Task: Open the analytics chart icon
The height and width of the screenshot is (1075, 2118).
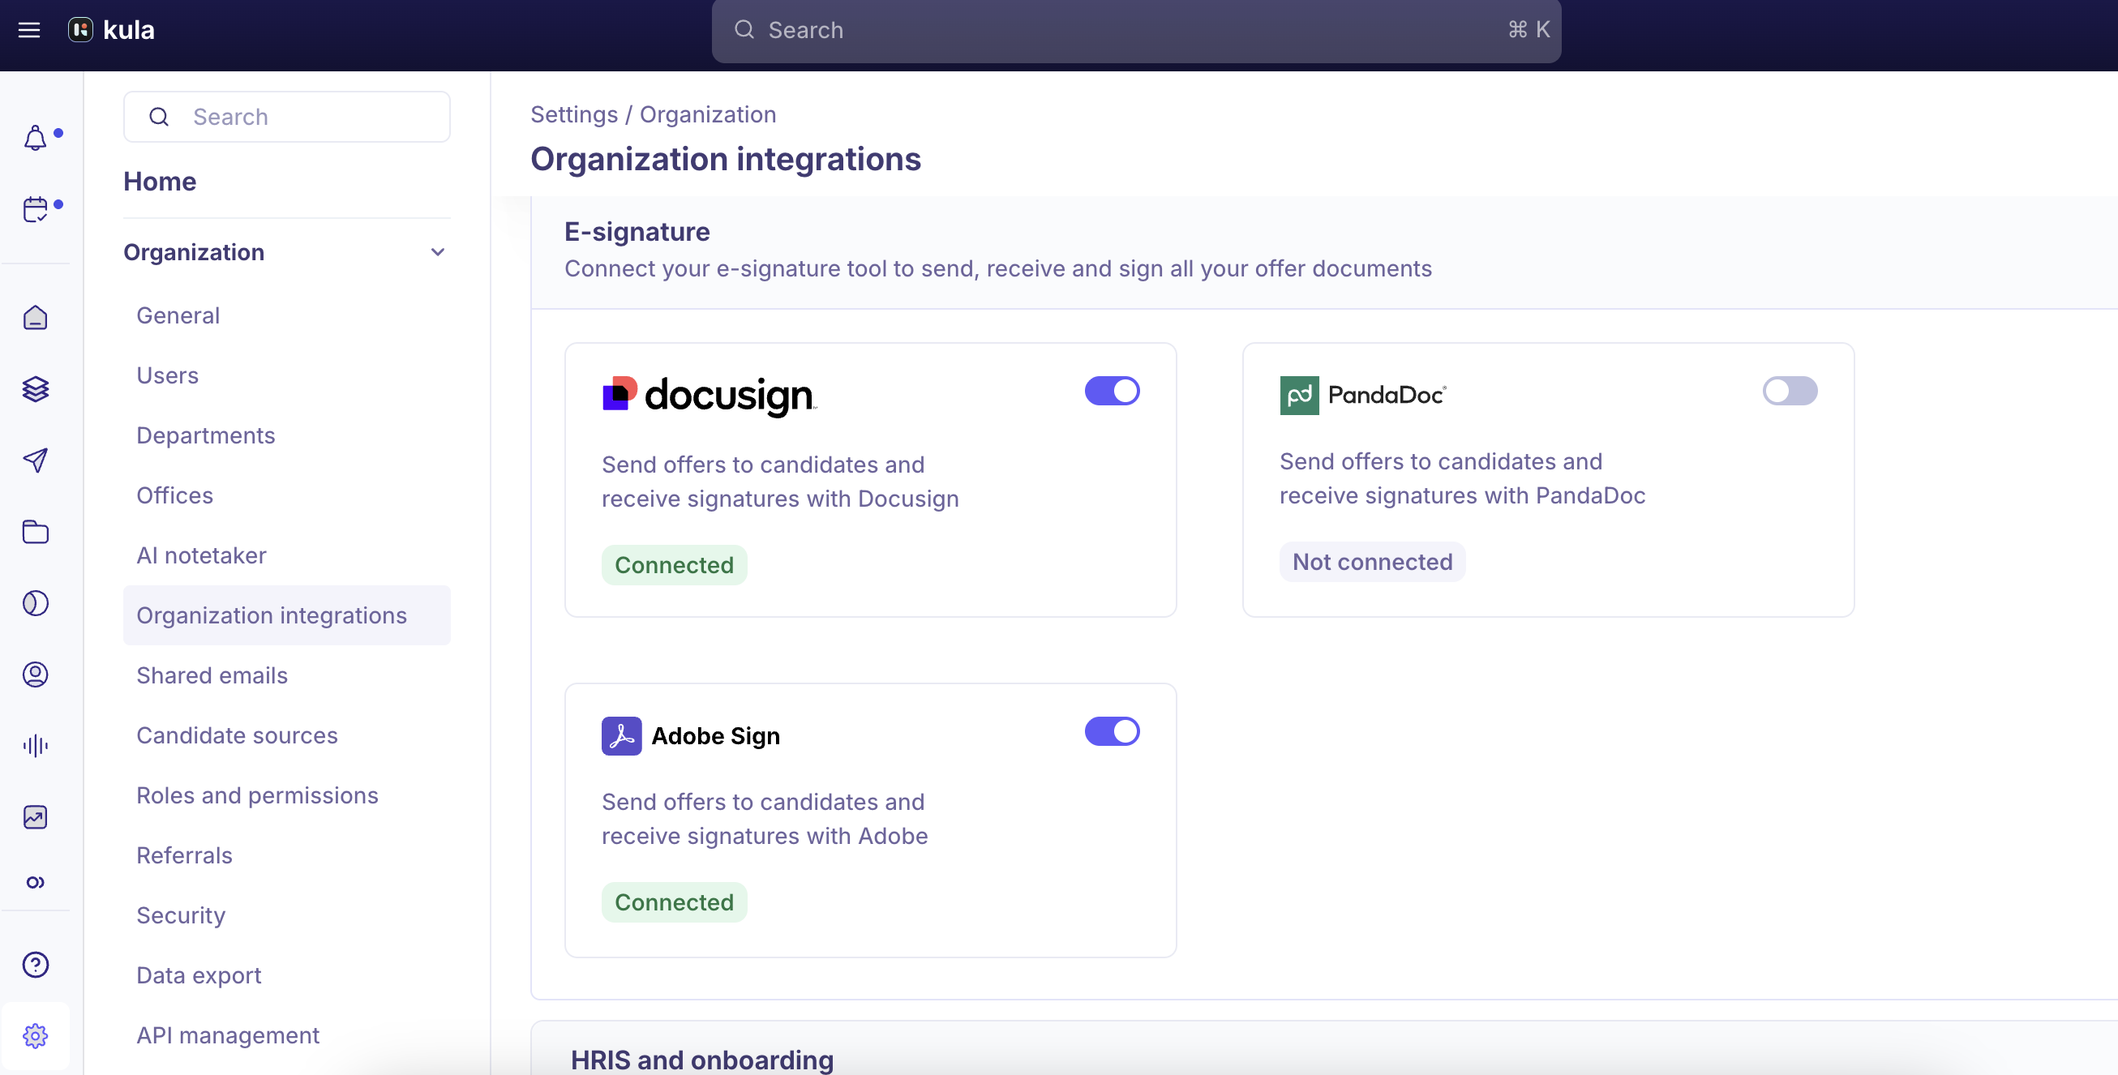Action: (x=36, y=817)
